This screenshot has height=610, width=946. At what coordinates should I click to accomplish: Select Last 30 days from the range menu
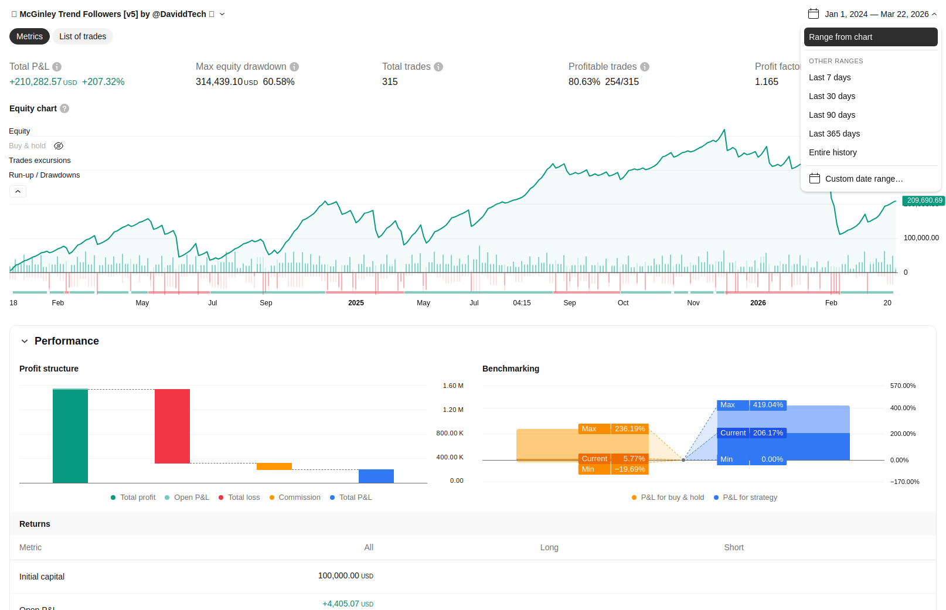coord(832,96)
